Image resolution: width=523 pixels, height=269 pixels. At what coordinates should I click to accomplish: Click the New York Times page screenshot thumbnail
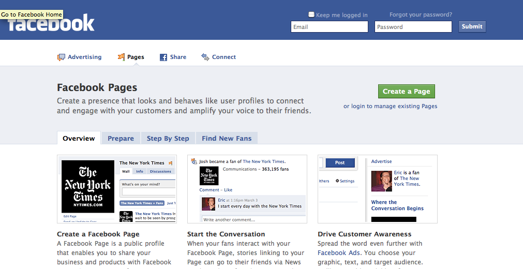pos(117,189)
